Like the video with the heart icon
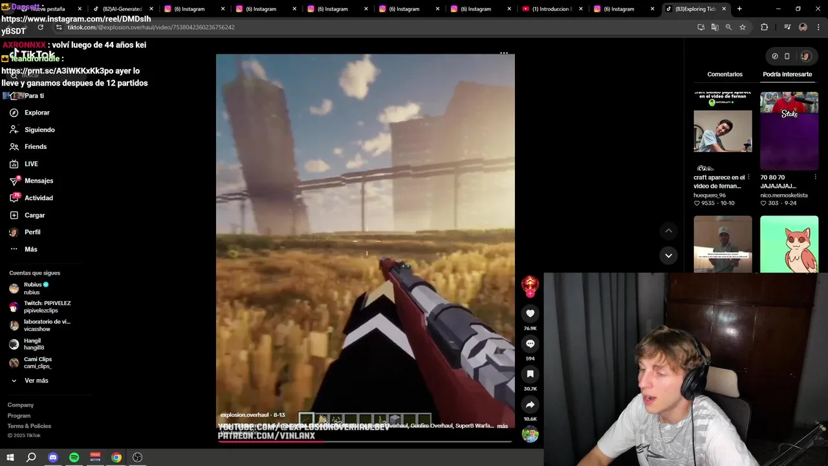 coord(530,313)
